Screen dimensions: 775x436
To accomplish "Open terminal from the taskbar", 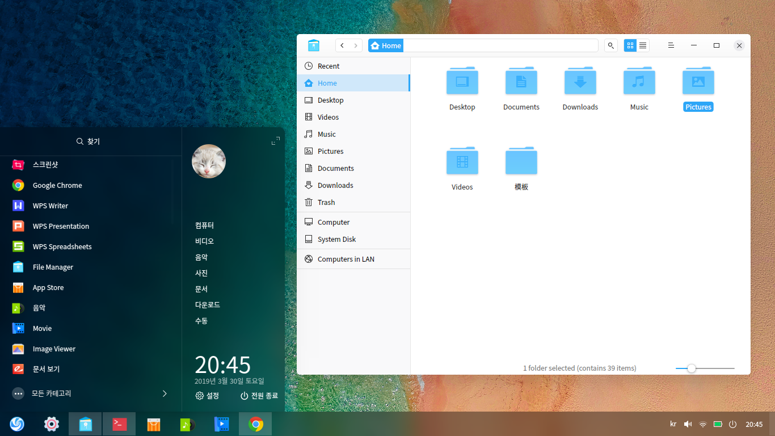I will point(119,424).
